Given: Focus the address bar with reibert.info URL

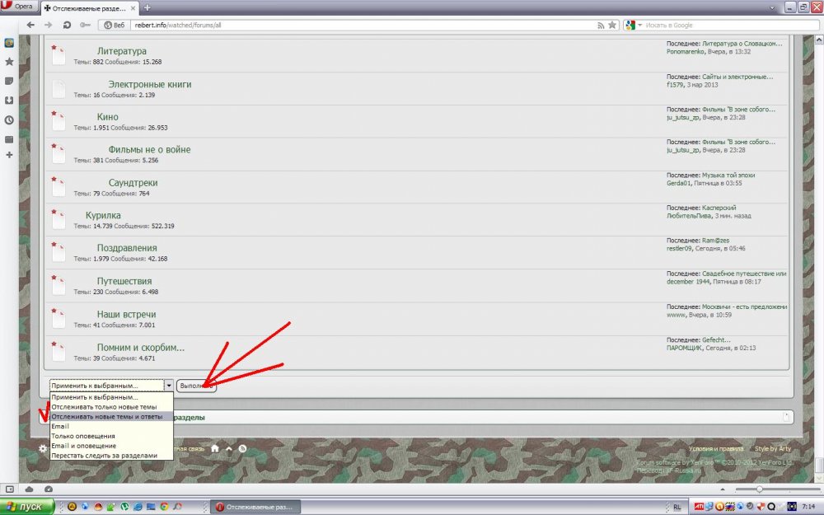Looking at the screenshot, I should 363,25.
